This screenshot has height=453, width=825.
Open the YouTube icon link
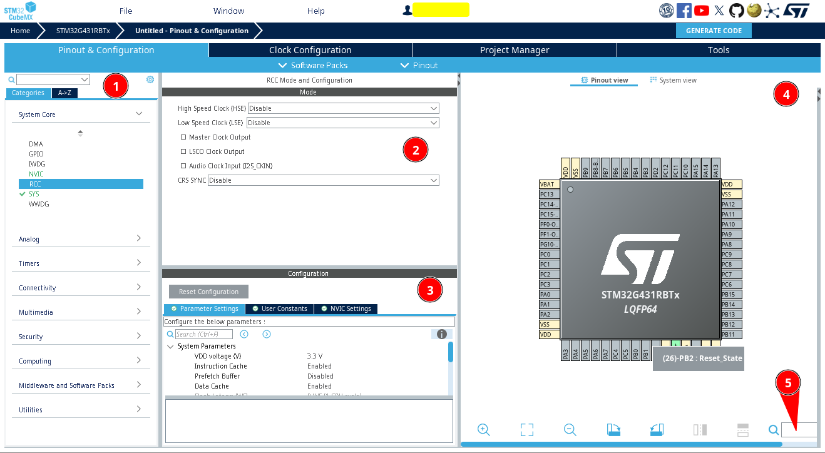click(702, 10)
